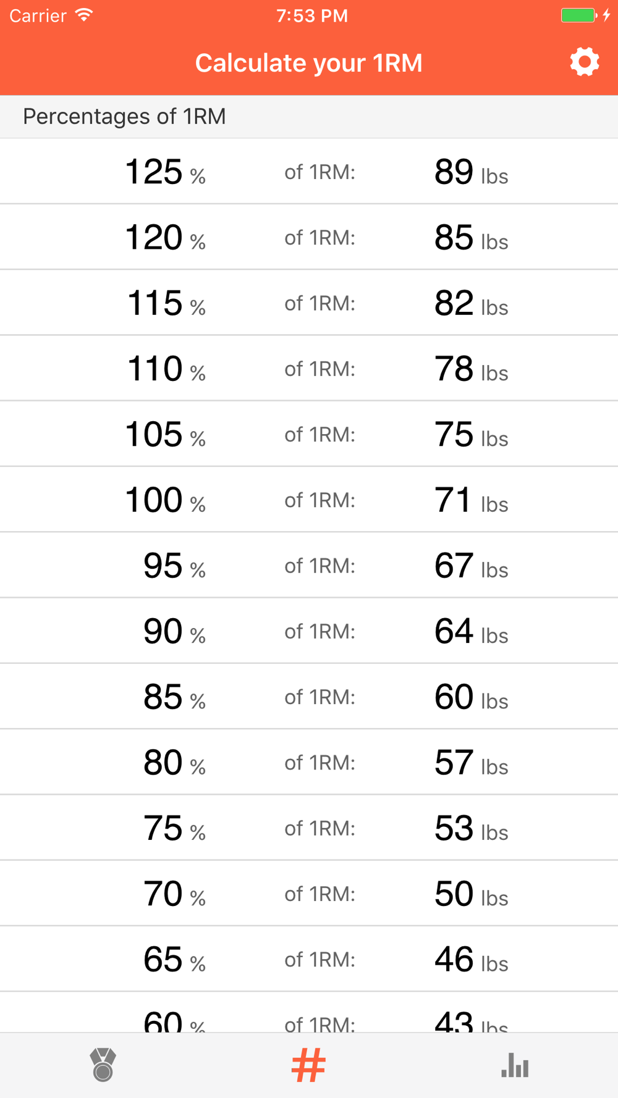Viewport: 618px width, 1098px height.
Task: Tap the 80% of 1RM row
Action: [309, 763]
